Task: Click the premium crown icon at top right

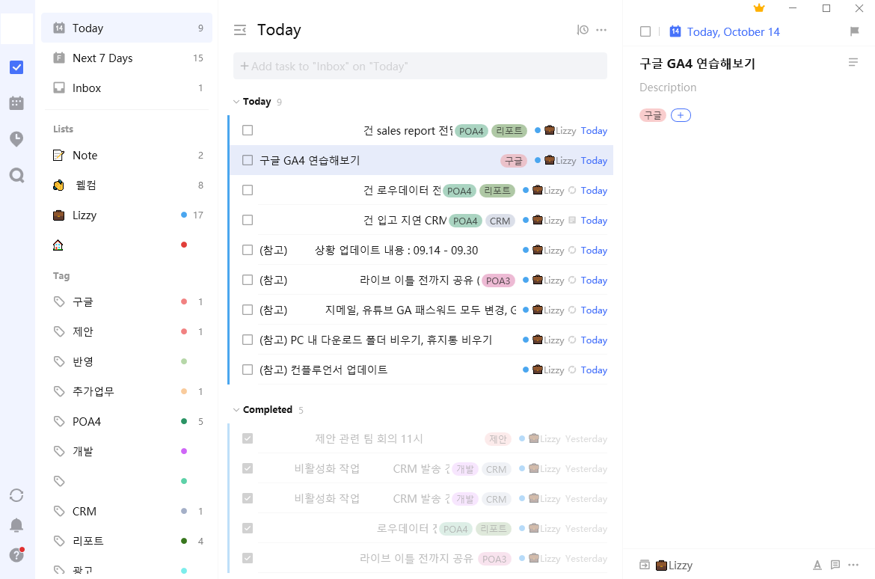Action: pyautogui.click(x=758, y=7)
